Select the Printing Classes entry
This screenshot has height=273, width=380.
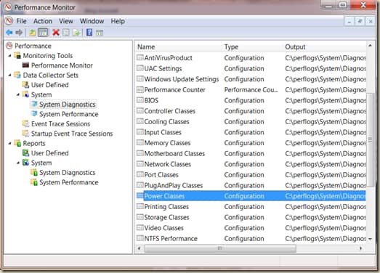click(251, 207)
